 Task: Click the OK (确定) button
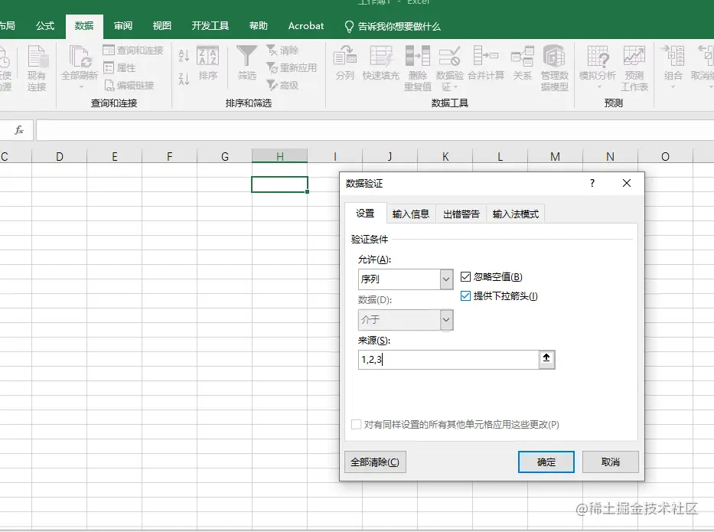[546, 462]
